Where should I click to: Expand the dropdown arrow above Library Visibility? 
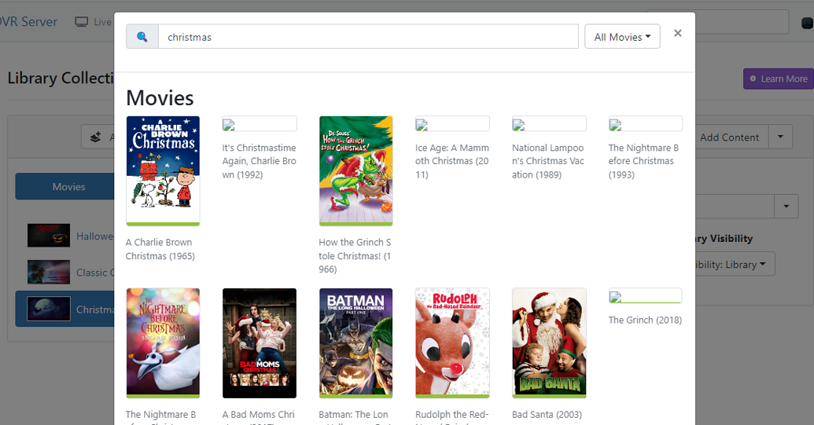pyautogui.click(x=786, y=207)
